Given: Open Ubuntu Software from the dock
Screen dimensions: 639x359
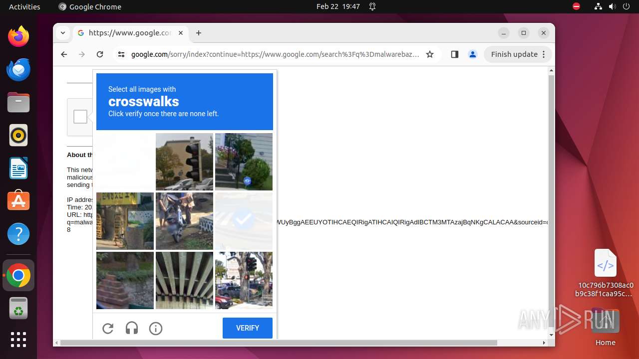Looking at the screenshot, I should (x=18, y=201).
